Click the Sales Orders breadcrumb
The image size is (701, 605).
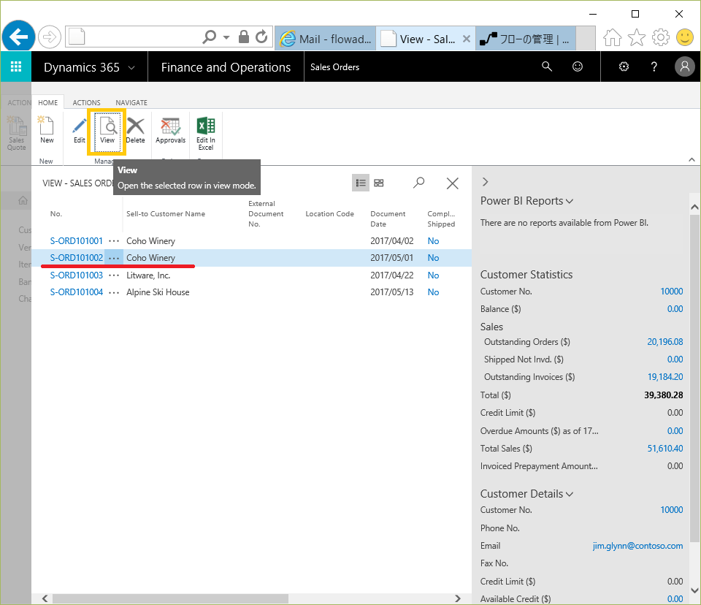coord(335,67)
